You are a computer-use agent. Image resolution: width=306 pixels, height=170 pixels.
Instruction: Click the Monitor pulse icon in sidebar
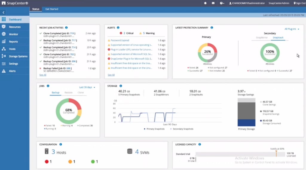4,34
